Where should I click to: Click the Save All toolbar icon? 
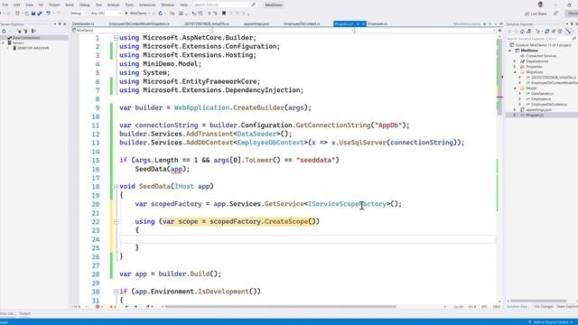coord(39,14)
